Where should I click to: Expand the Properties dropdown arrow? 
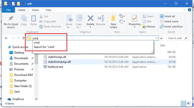[134, 27]
